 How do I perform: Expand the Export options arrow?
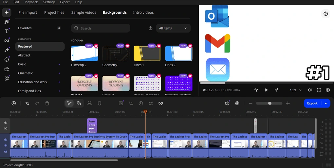click(326, 103)
